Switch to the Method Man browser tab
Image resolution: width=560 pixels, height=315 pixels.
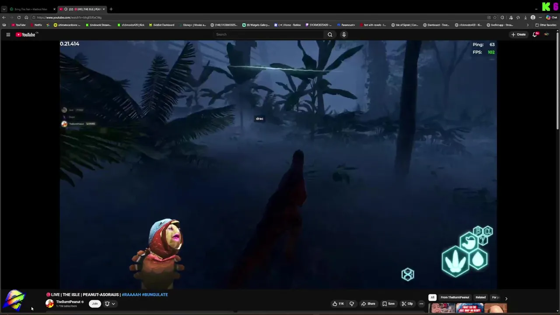tap(31, 9)
